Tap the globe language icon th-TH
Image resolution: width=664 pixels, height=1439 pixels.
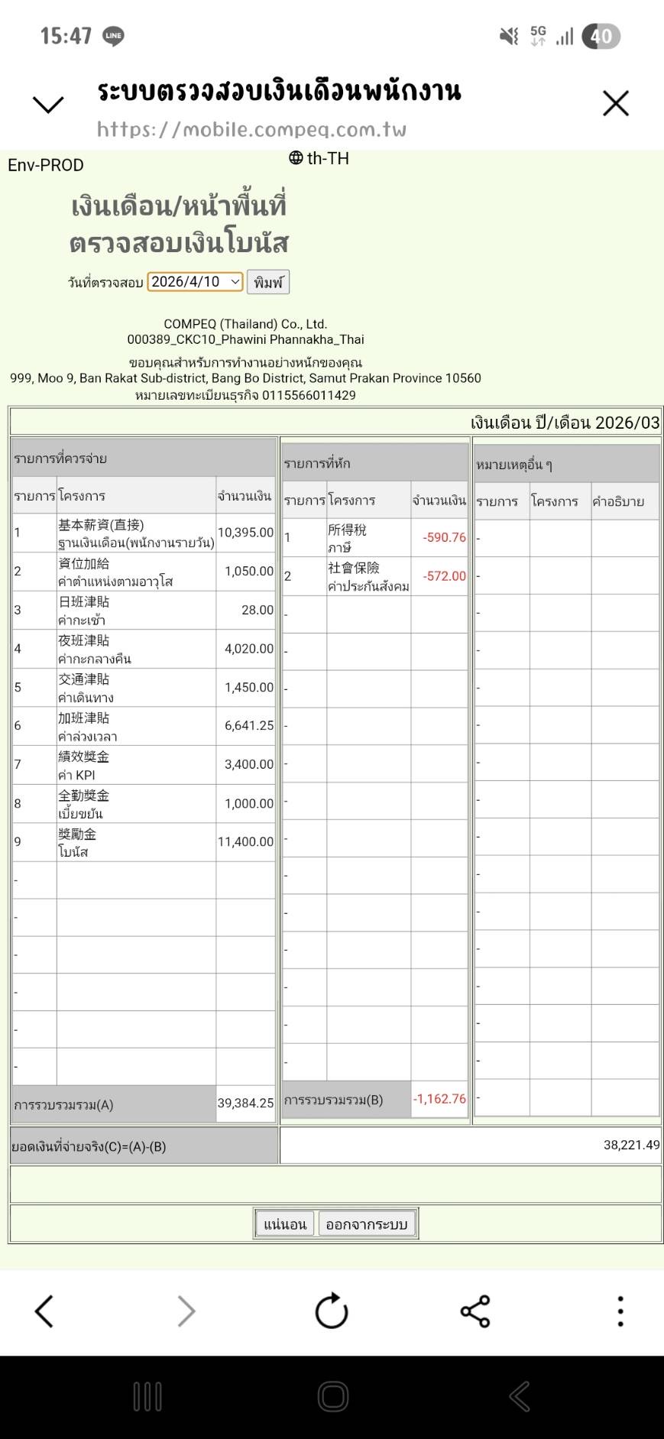point(319,158)
